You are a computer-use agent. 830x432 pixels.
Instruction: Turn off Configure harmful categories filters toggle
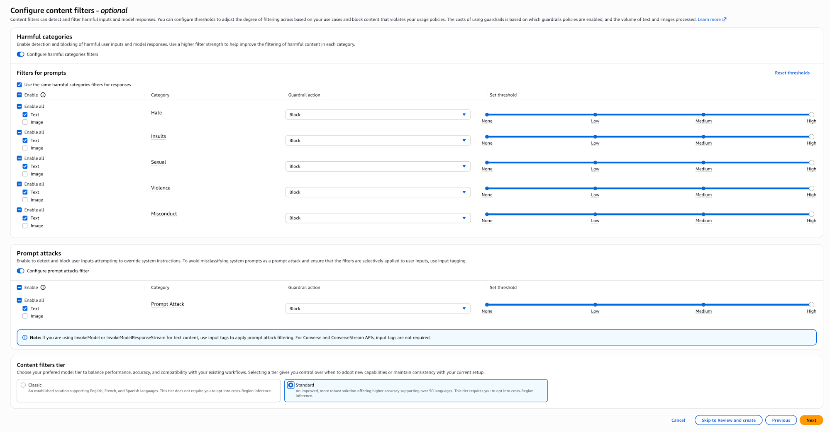pos(20,54)
